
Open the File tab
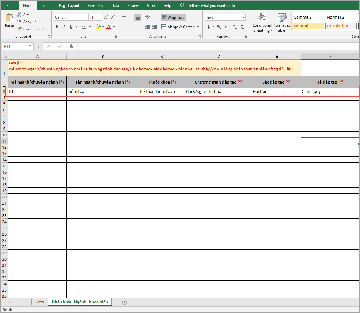9,6
